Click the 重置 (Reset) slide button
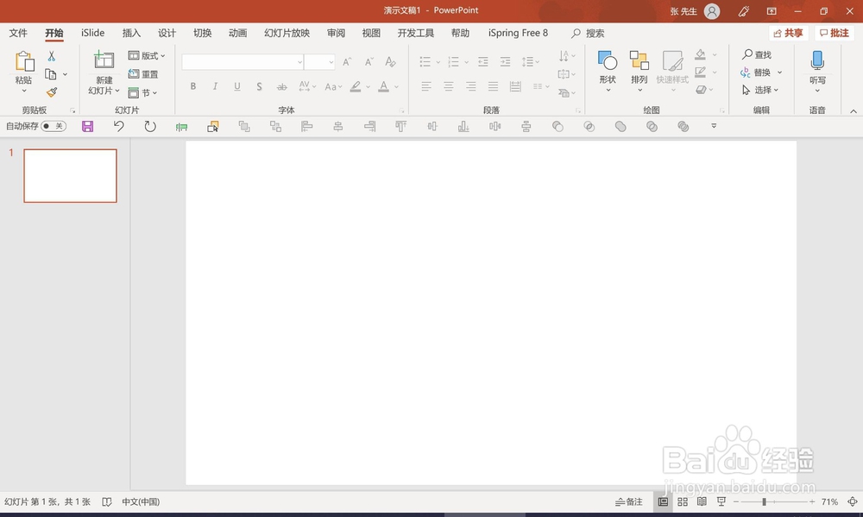863x517 pixels. (x=143, y=73)
